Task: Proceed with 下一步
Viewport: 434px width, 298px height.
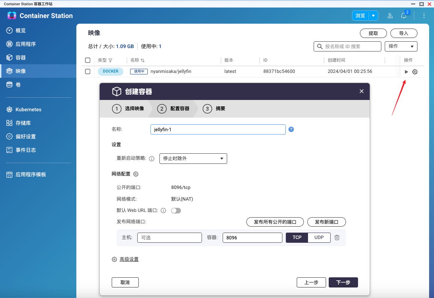Action: pos(343,283)
